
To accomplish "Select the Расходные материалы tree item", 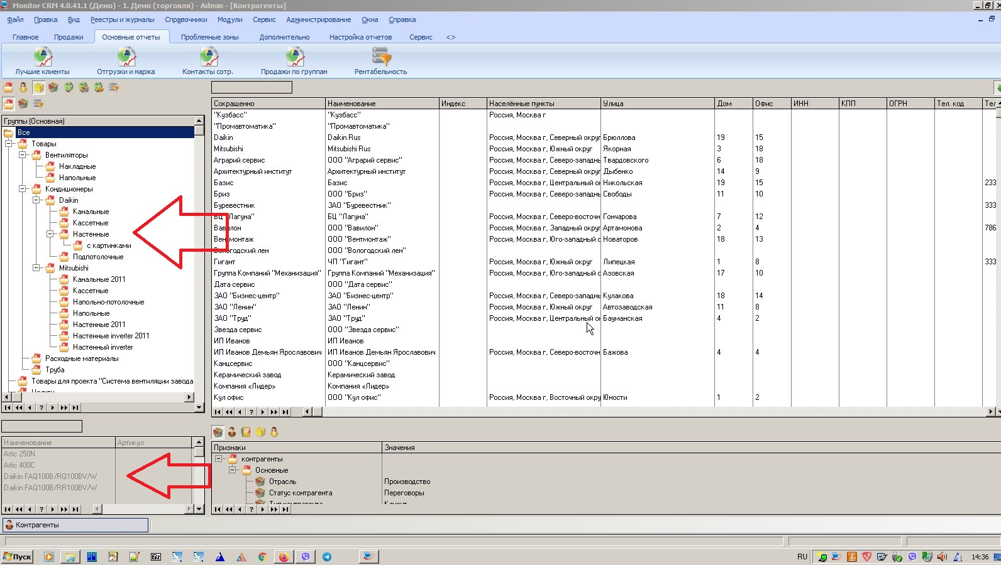I will pyautogui.click(x=82, y=358).
